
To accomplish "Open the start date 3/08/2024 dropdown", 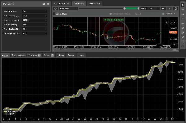I will [69, 9].
